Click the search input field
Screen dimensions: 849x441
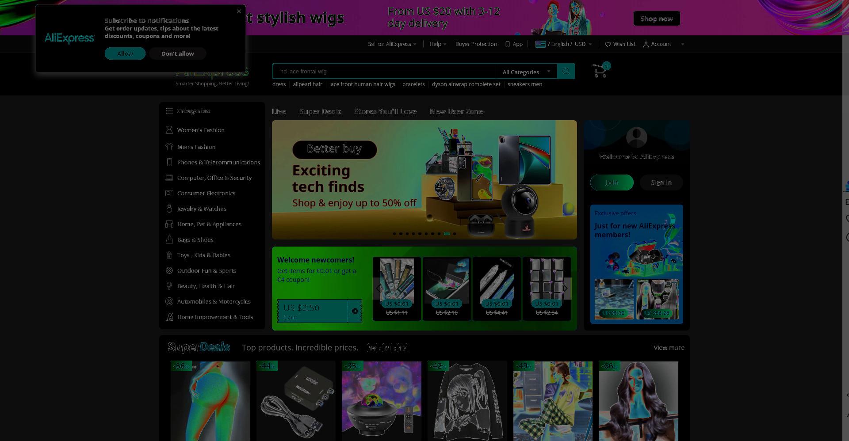click(385, 71)
